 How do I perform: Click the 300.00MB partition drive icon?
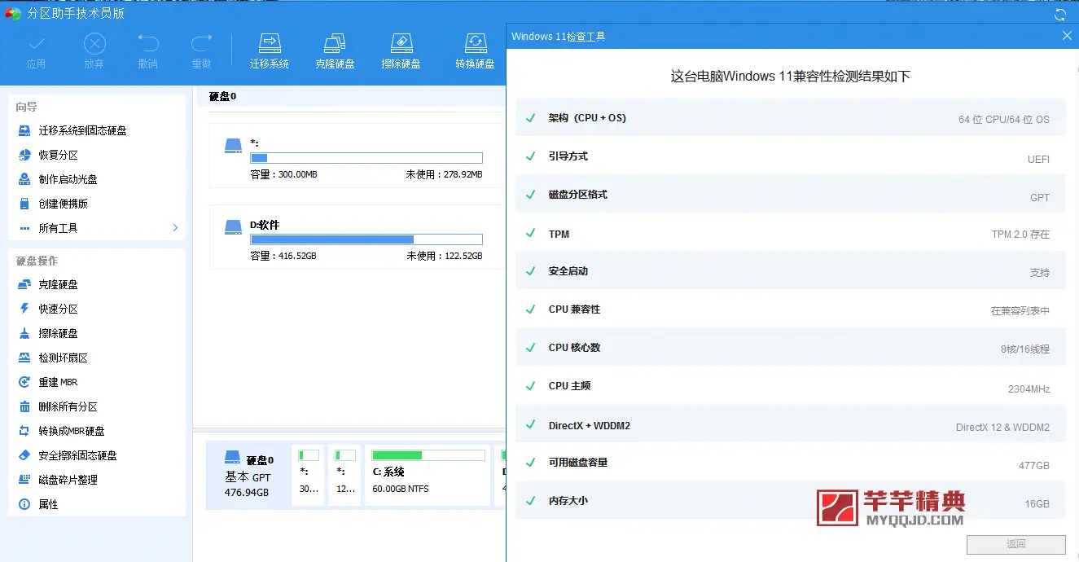234,146
